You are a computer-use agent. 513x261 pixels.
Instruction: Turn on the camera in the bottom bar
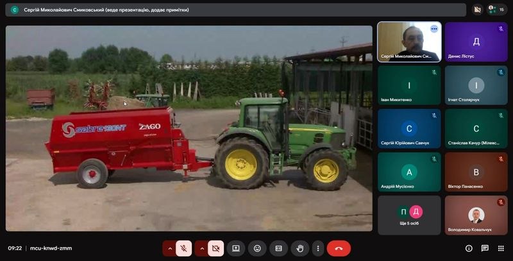pyautogui.click(x=215, y=248)
